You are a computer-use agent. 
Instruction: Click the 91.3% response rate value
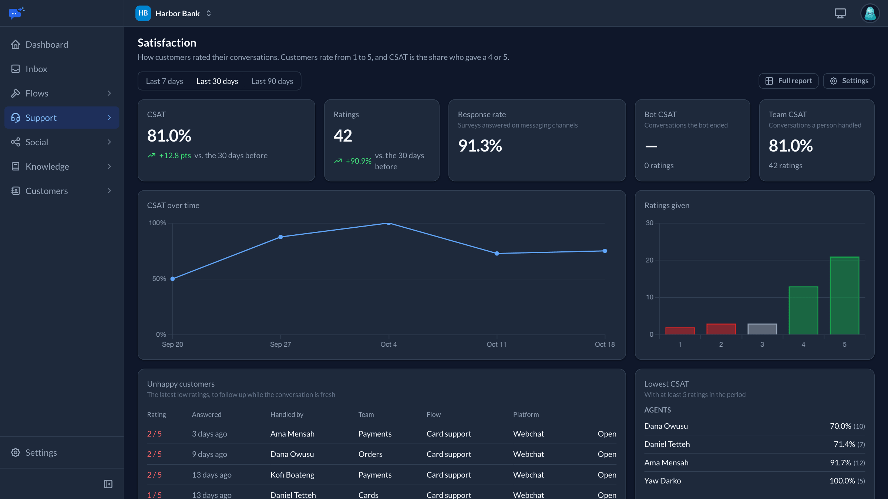pos(480,146)
